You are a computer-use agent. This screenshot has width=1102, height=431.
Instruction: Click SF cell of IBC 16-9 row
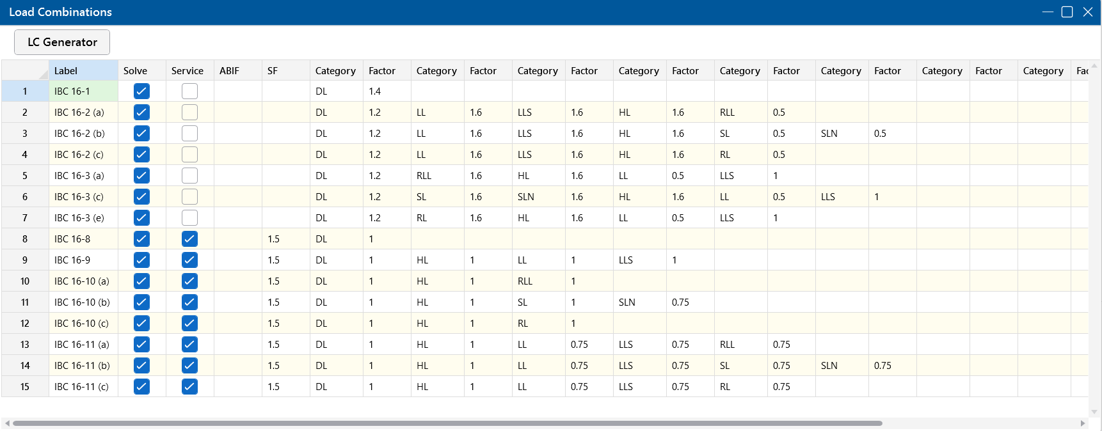click(285, 260)
